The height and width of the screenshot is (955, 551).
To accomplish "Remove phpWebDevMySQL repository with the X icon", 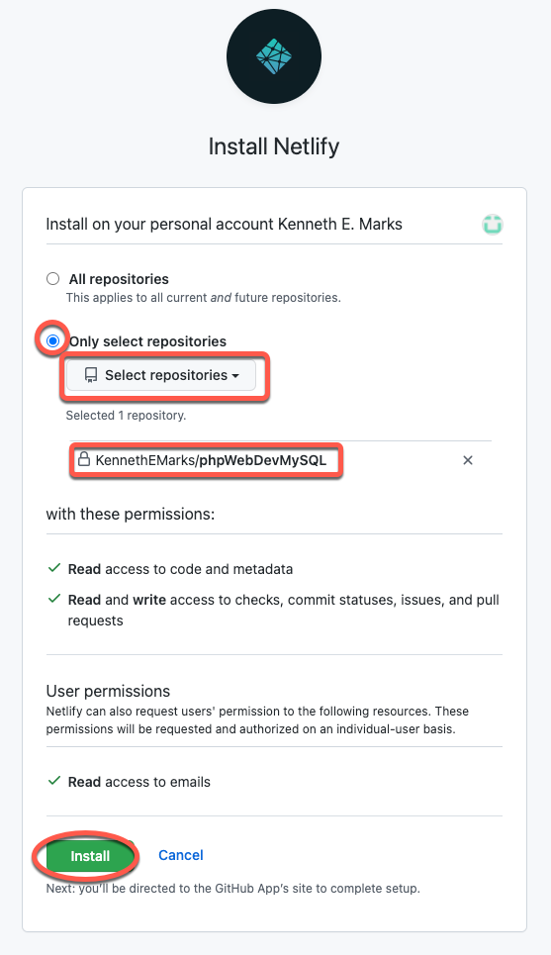I will pyautogui.click(x=468, y=460).
